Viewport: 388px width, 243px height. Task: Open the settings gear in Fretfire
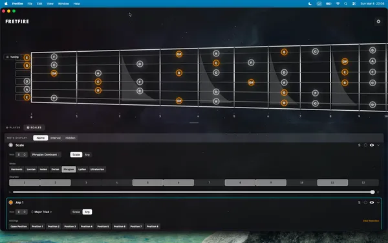378,21
